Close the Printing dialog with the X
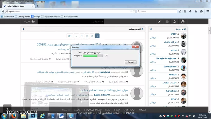Screen dimensions: 211x119 point(135,47)
